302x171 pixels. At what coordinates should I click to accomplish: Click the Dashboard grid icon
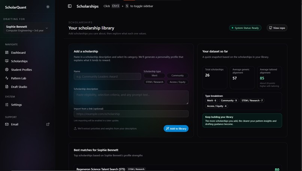coord(7,52)
